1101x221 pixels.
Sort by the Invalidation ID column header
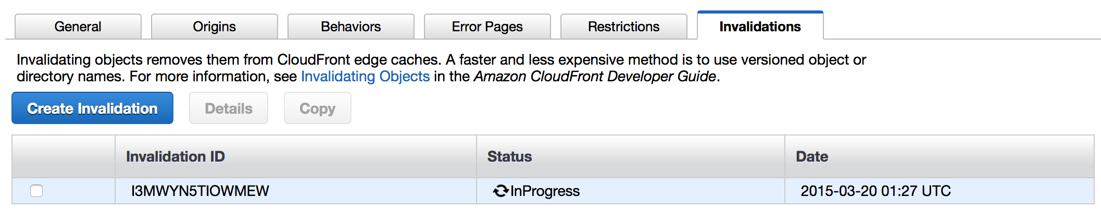pos(176,156)
